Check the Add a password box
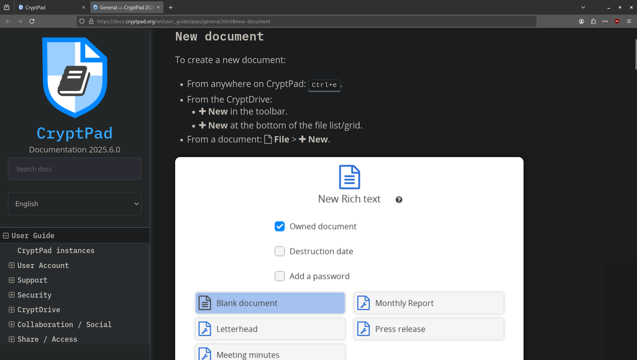637x360 pixels. [x=279, y=276]
